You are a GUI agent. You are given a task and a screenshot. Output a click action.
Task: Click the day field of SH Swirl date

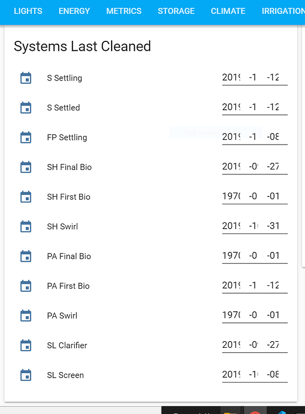click(273, 226)
